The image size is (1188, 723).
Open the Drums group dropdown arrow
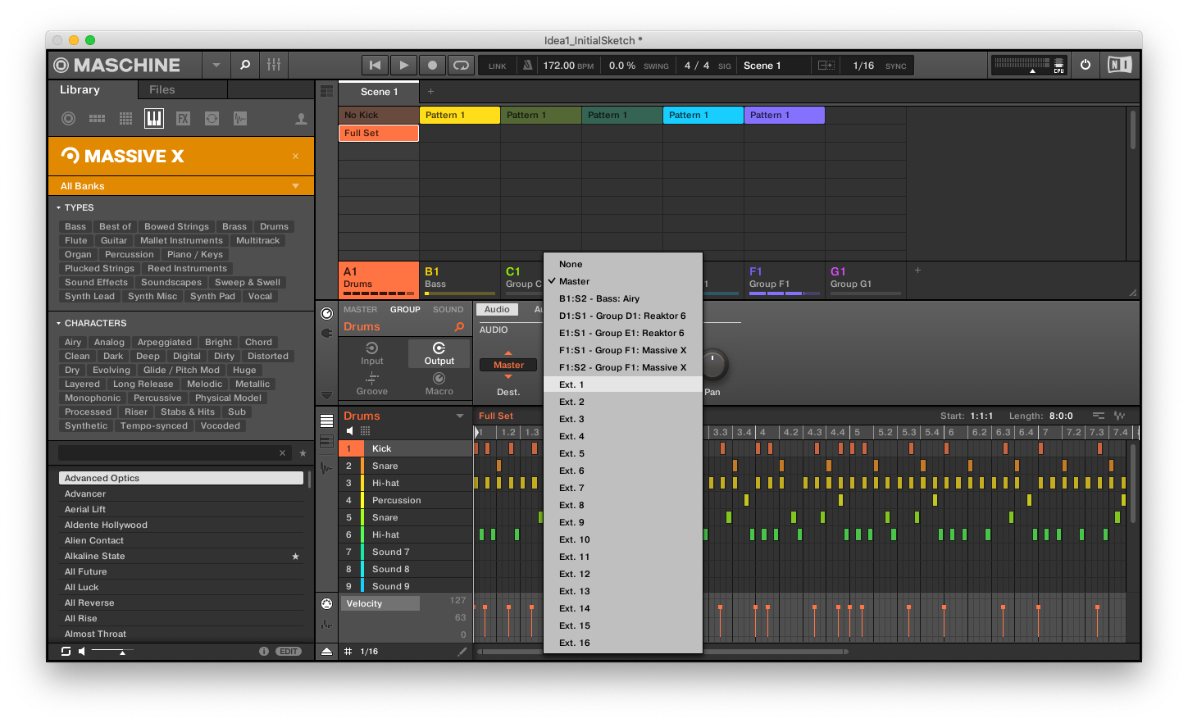[x=460, y=416]
